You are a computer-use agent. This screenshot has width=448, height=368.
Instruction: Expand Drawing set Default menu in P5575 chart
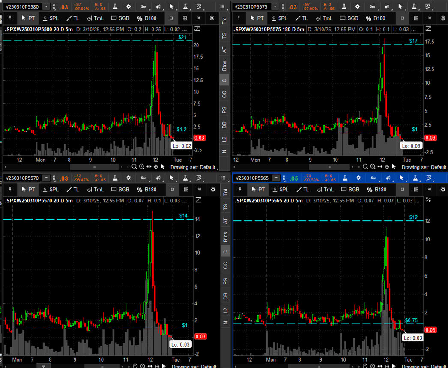click(x=424, y=167)
